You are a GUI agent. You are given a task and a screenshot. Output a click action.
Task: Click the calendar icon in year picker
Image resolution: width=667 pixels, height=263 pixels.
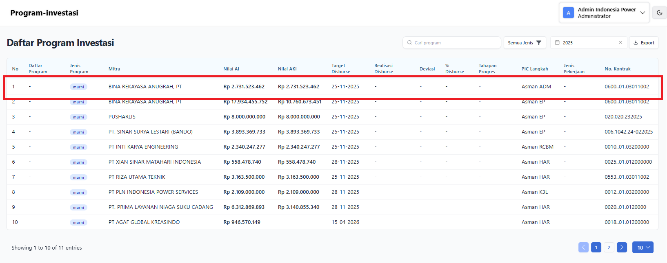point(557,43)
